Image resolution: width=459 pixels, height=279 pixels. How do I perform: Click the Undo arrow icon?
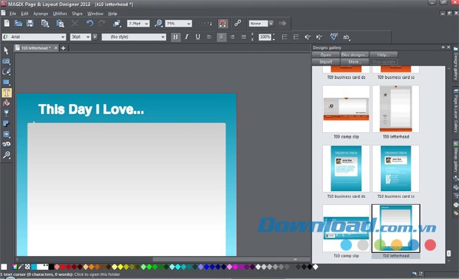[x=90, y=23]
